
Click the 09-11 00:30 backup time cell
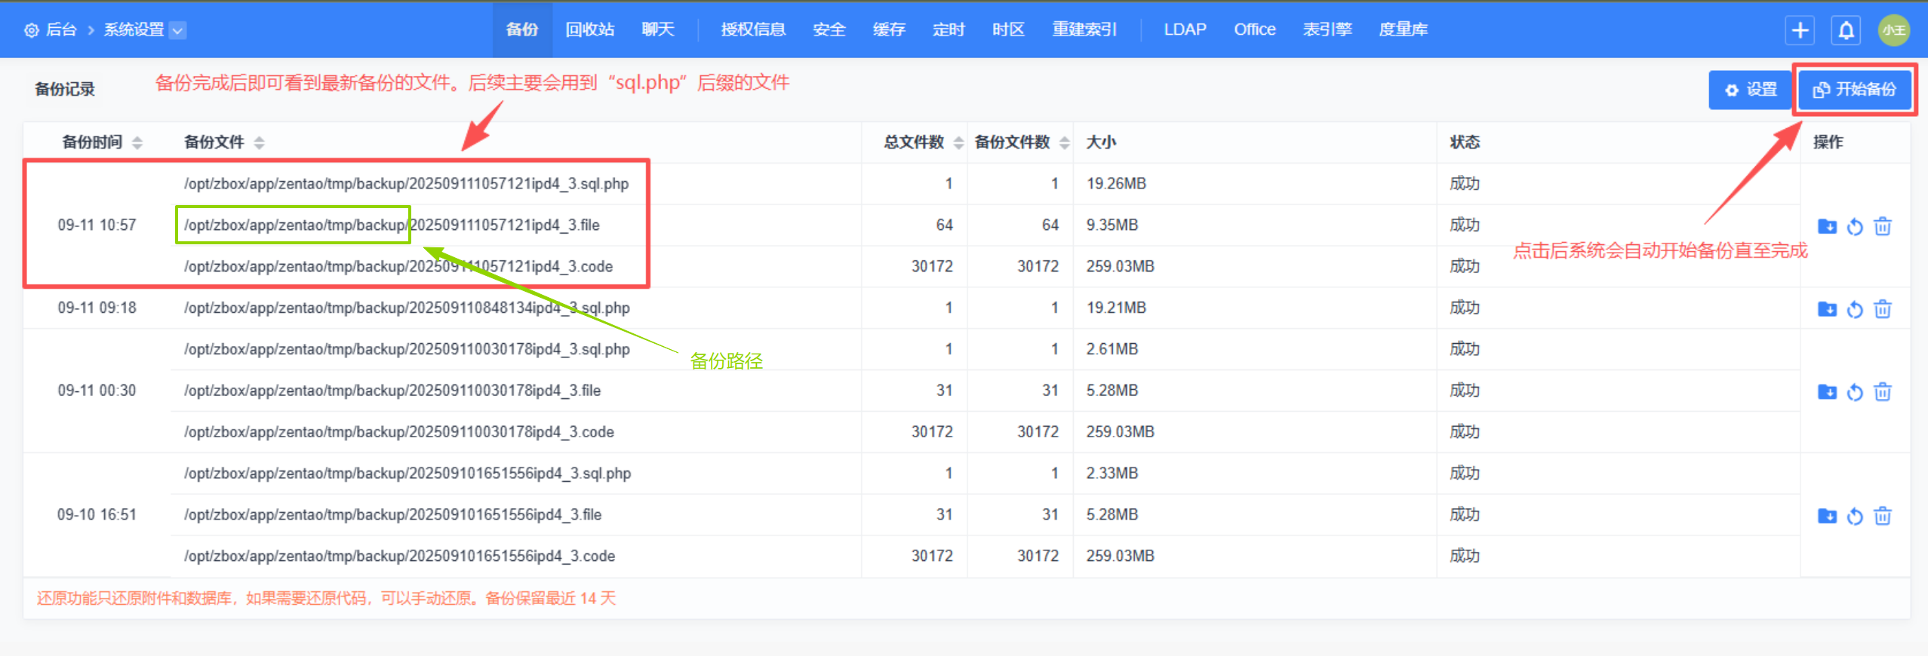pos(97,391)
